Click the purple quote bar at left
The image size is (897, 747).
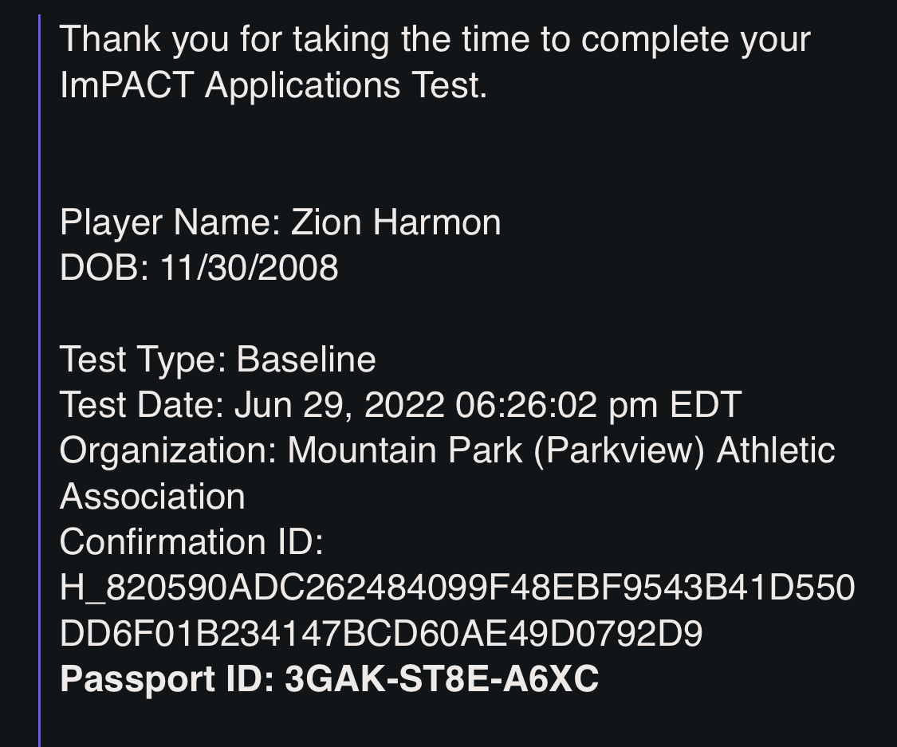click(x=40, y=380)
